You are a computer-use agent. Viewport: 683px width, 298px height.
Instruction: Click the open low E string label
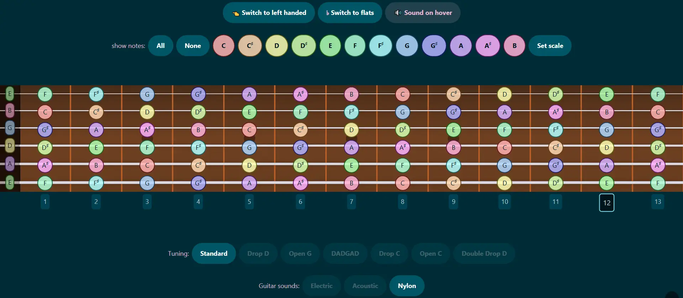point(10,183)
